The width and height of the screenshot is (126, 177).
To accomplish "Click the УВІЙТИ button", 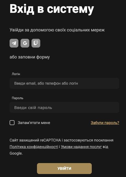I will [64, 169].
